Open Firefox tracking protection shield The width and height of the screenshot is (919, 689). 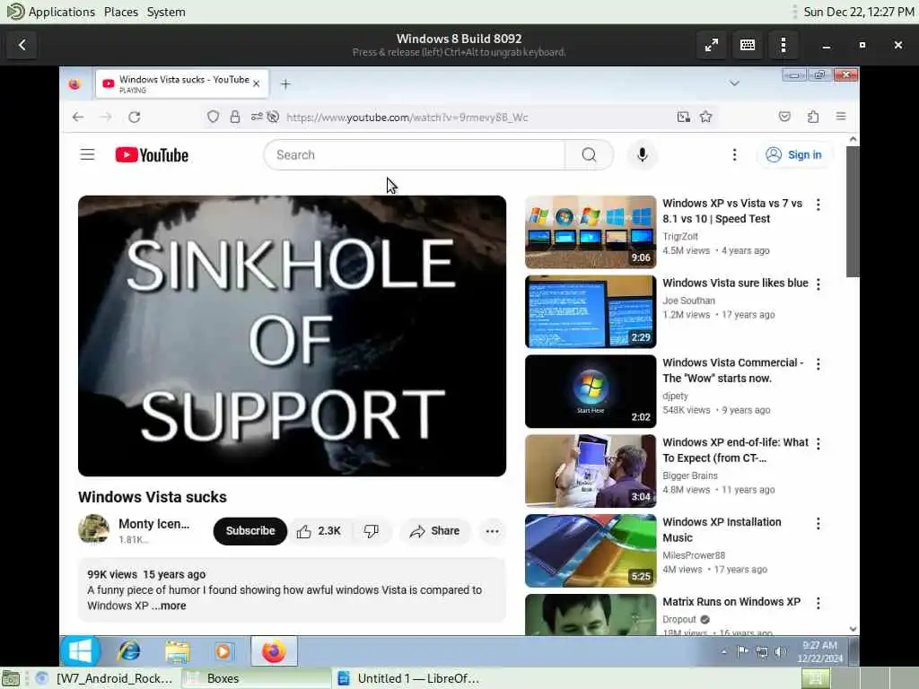tap(214, 118)
